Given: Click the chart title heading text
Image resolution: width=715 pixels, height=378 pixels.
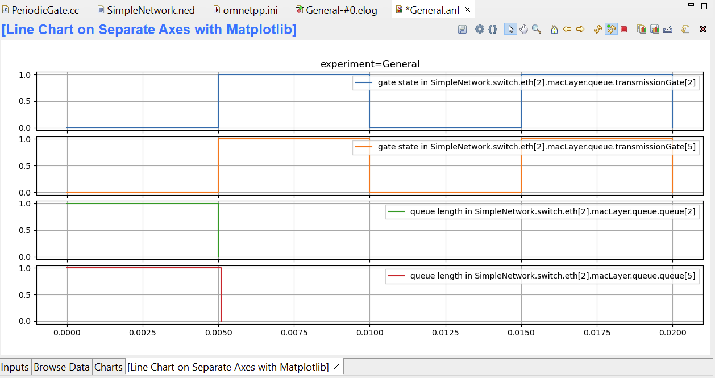Looking at the screenshot, I should tap(149, 30).
